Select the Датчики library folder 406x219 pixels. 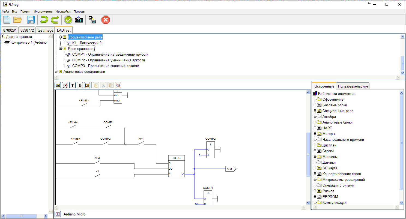[x=329, y=163]
